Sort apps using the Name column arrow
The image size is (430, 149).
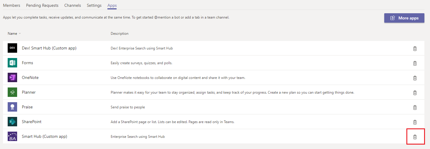(20, 34)
